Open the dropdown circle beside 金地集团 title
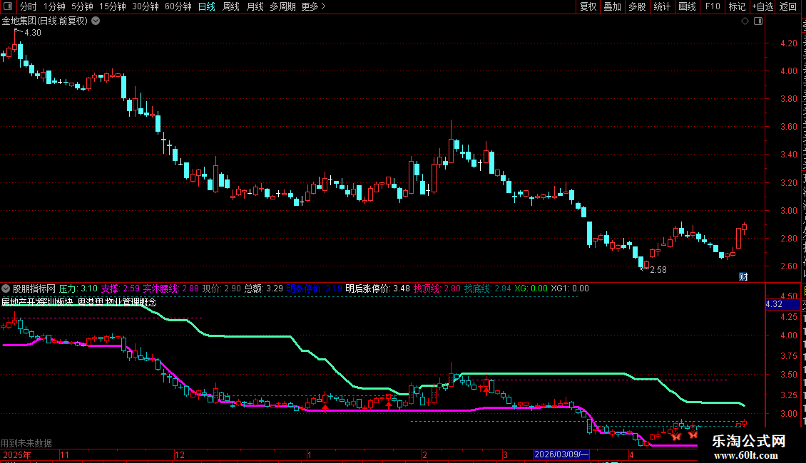The height and width of the screenshot is (463, 806). click(96, 21)
